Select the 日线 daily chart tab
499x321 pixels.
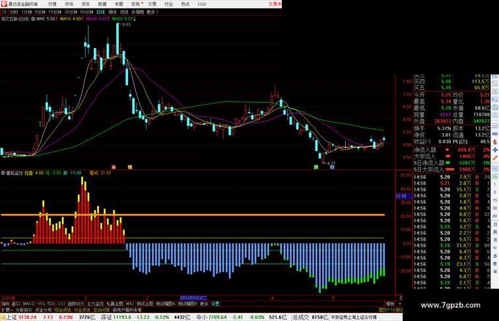(x=100, y=12)
